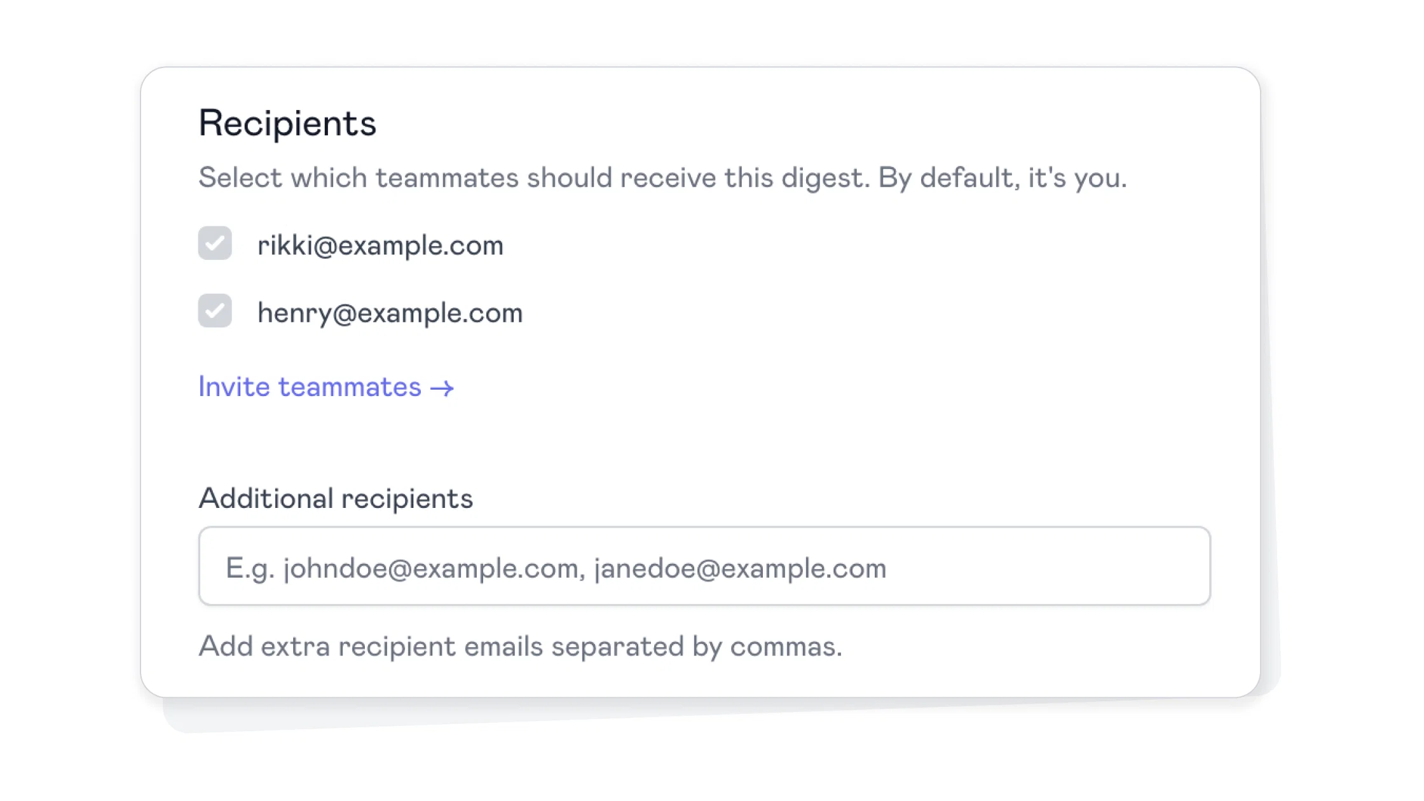Click the rikki@example.com email label

(380, 245)
